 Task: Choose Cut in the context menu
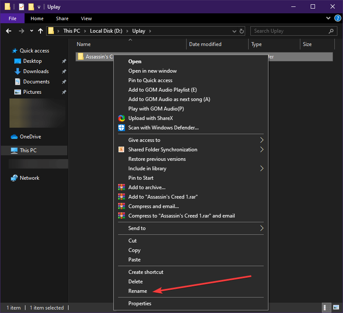(132, 240)
